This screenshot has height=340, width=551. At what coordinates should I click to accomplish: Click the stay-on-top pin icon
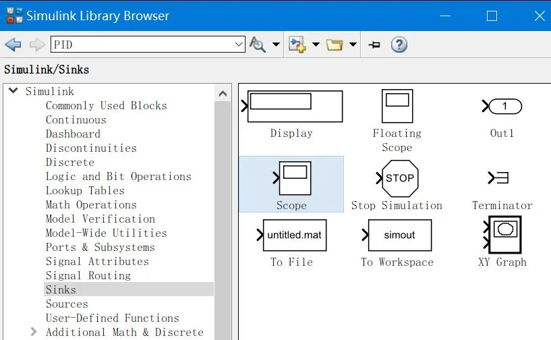click(374, 45)
